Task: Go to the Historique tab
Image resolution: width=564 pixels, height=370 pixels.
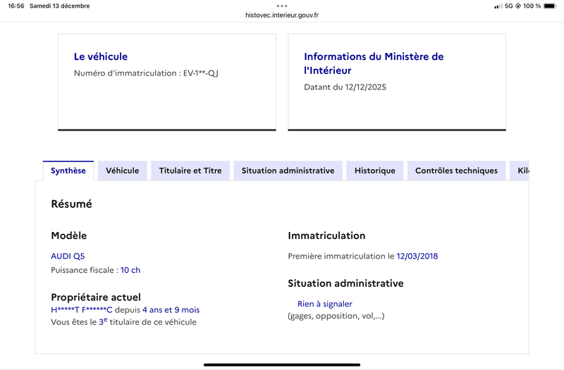Action: [x=375, y=171]
